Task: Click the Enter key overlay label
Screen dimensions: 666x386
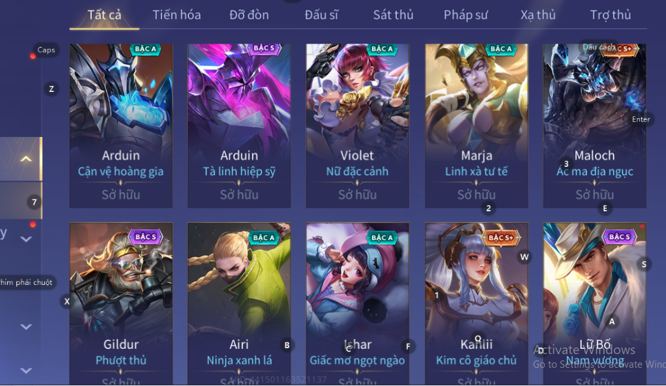Action: 641,119
